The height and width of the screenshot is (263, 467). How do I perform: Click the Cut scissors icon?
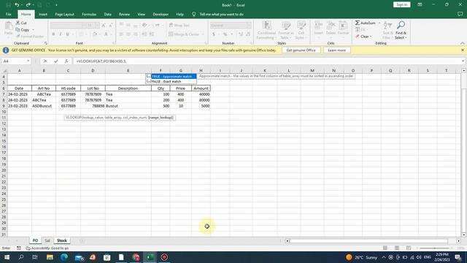click(x=18, y=23)
